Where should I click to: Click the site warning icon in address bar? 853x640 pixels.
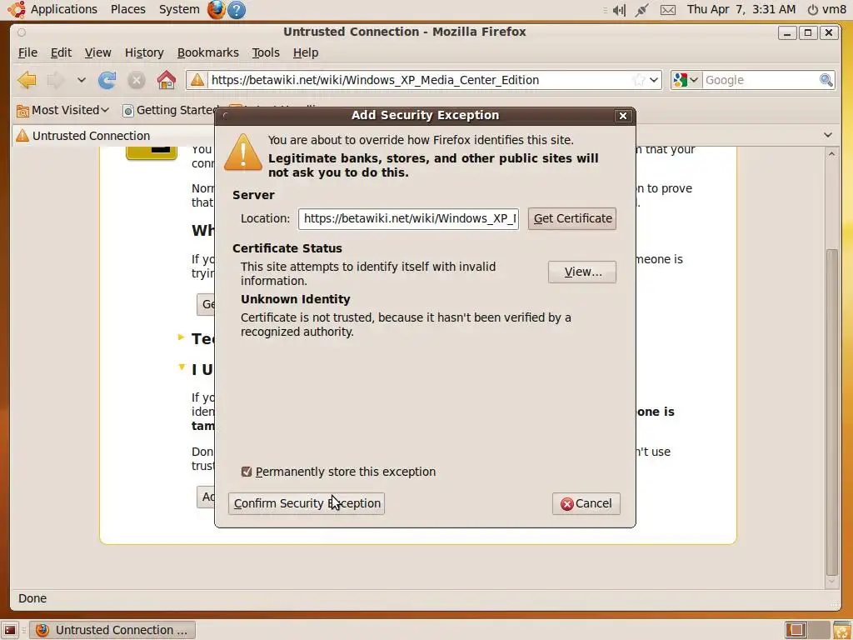(197, 80)
